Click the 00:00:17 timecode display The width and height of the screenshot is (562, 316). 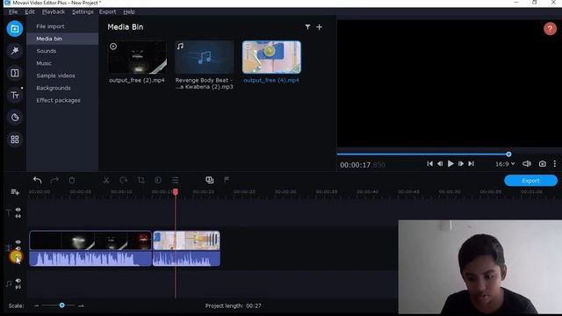click(x=362, y=165)
